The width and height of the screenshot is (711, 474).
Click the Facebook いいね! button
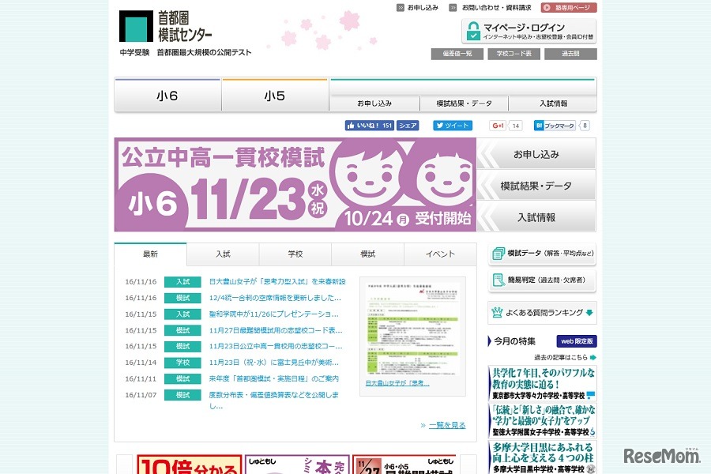point(370,126)
